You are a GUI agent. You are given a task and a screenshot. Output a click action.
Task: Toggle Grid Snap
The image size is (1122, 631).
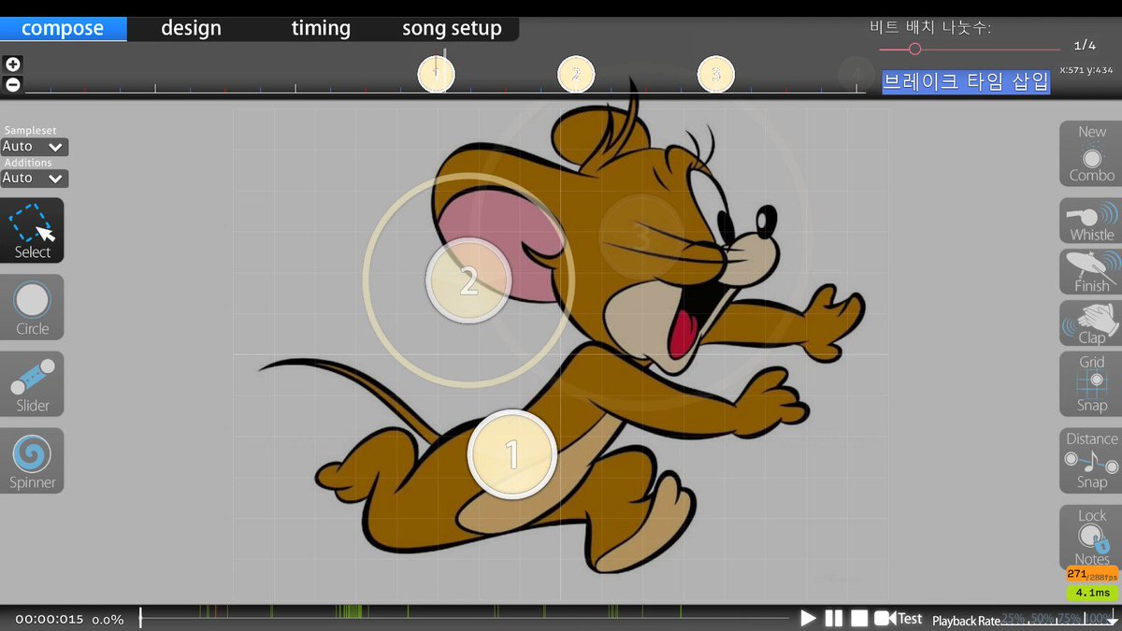pos(1090,384)
